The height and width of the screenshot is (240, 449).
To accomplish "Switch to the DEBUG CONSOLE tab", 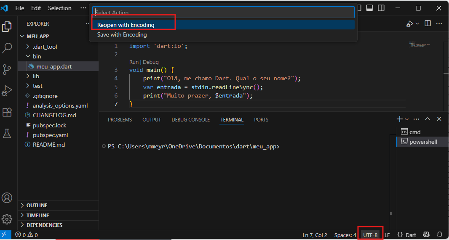I will (x=191, y=120).
